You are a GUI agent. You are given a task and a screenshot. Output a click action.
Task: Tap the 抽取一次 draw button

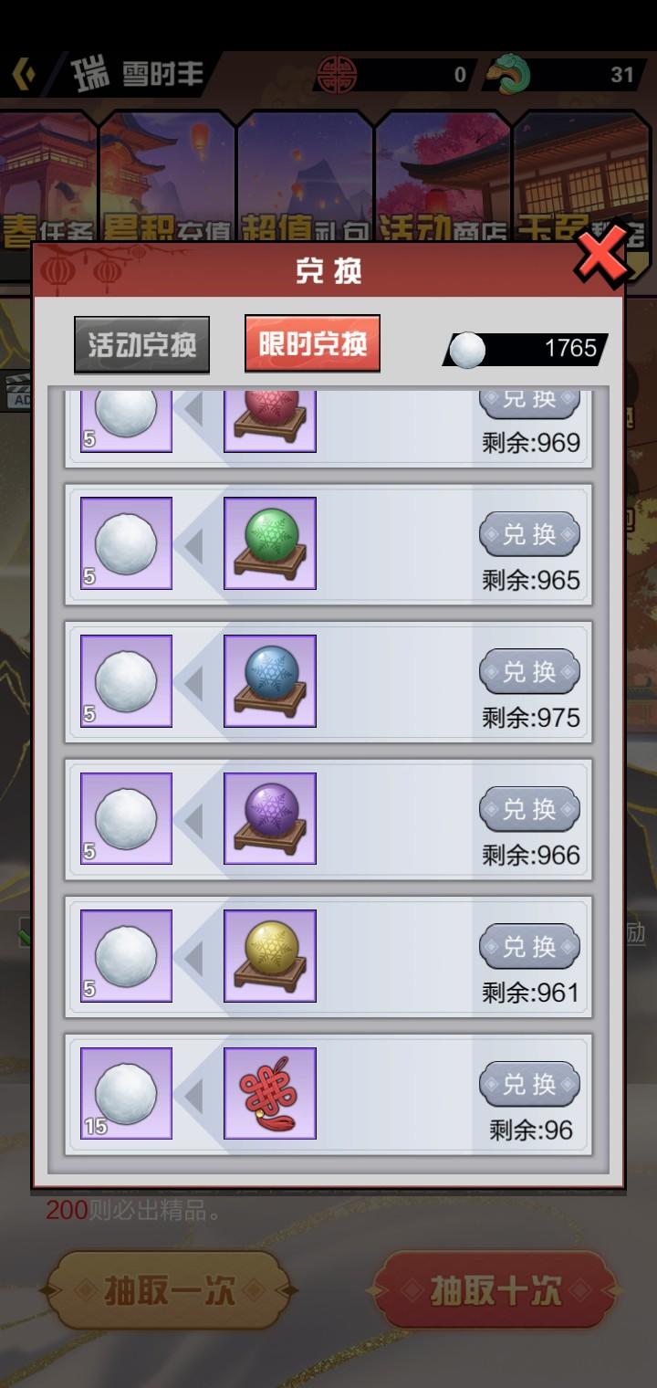(170, 1290)
